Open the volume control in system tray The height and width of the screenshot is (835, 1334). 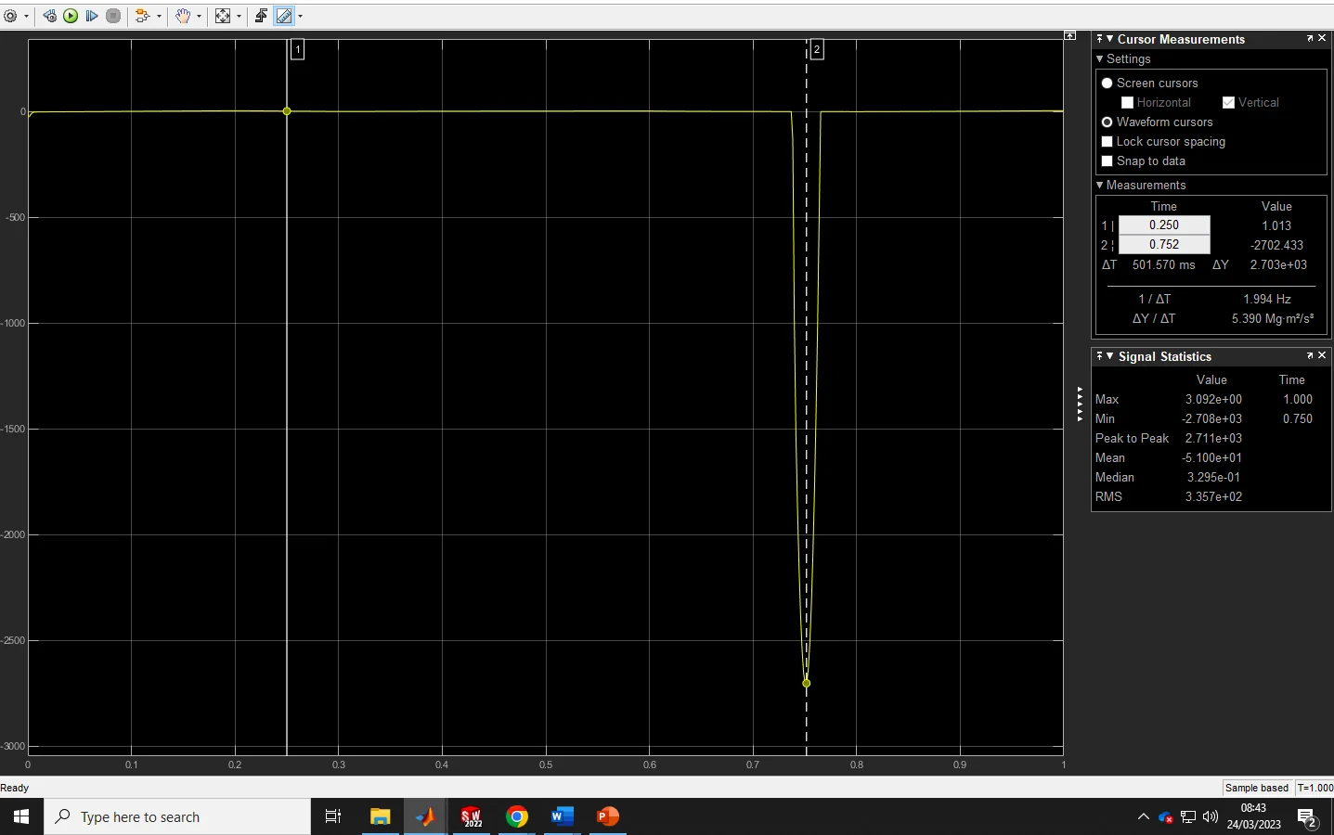pyautogui.click(x=1211, y=816)
